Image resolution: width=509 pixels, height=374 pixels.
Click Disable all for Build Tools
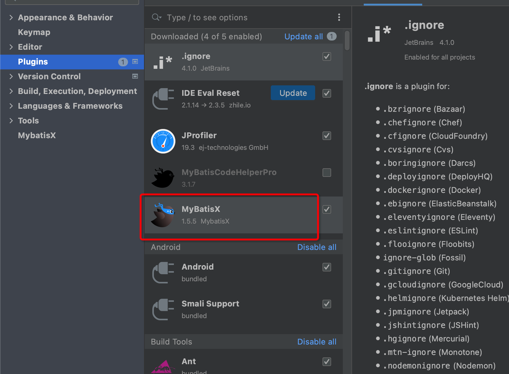point(317,342)
